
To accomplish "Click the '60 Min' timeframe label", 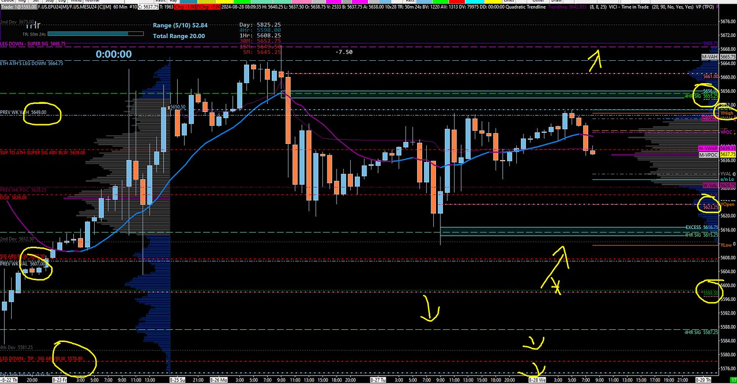I will tap(120, 7).
